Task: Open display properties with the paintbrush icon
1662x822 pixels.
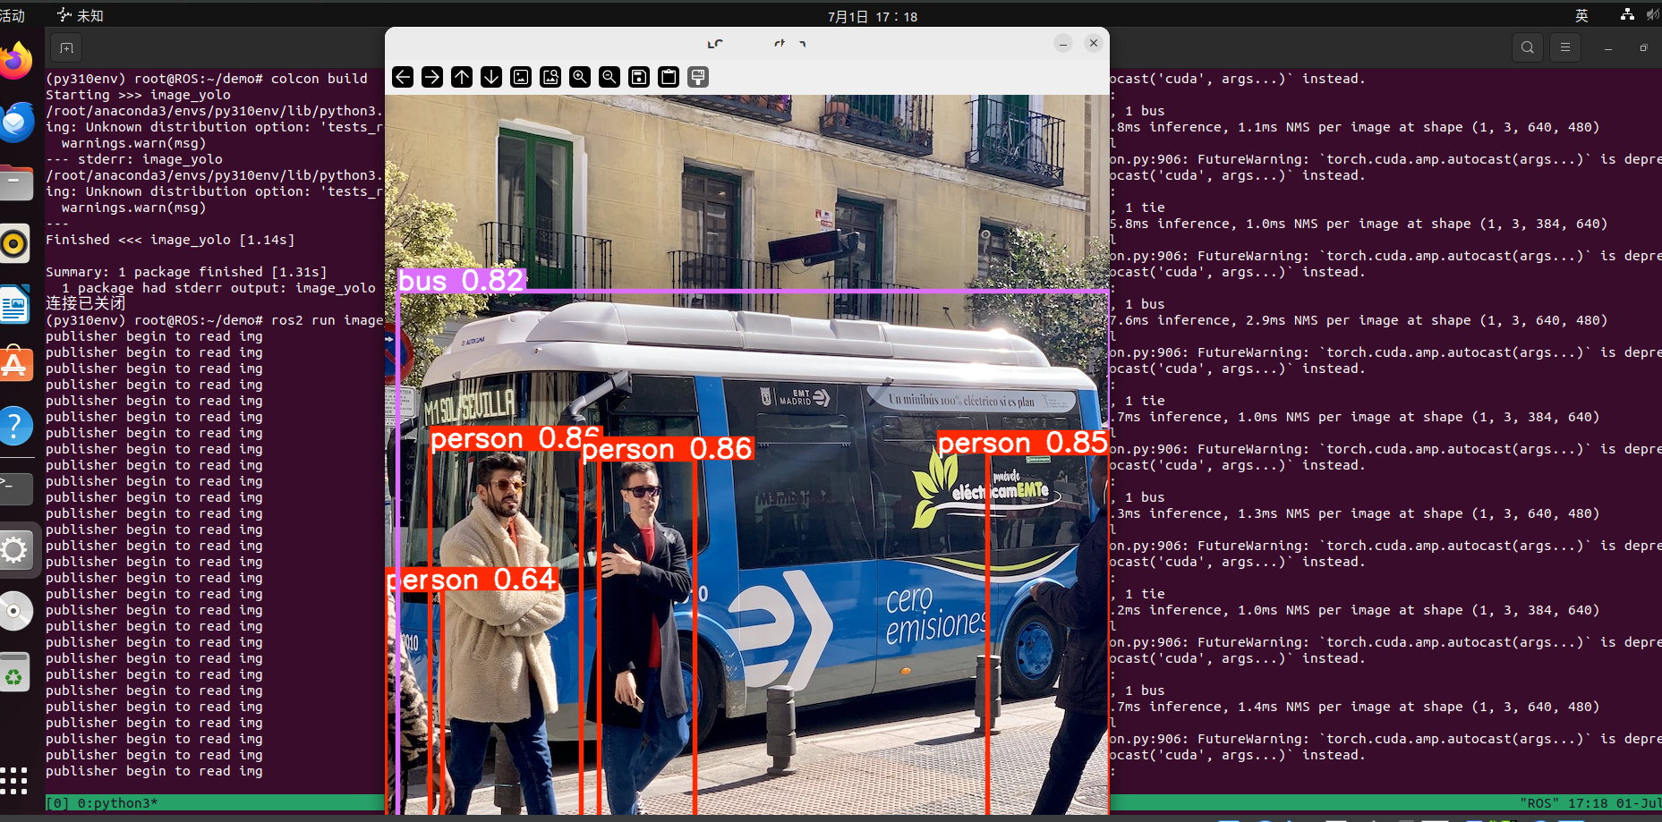Action: pyautogui.click(x=698, y=77)
